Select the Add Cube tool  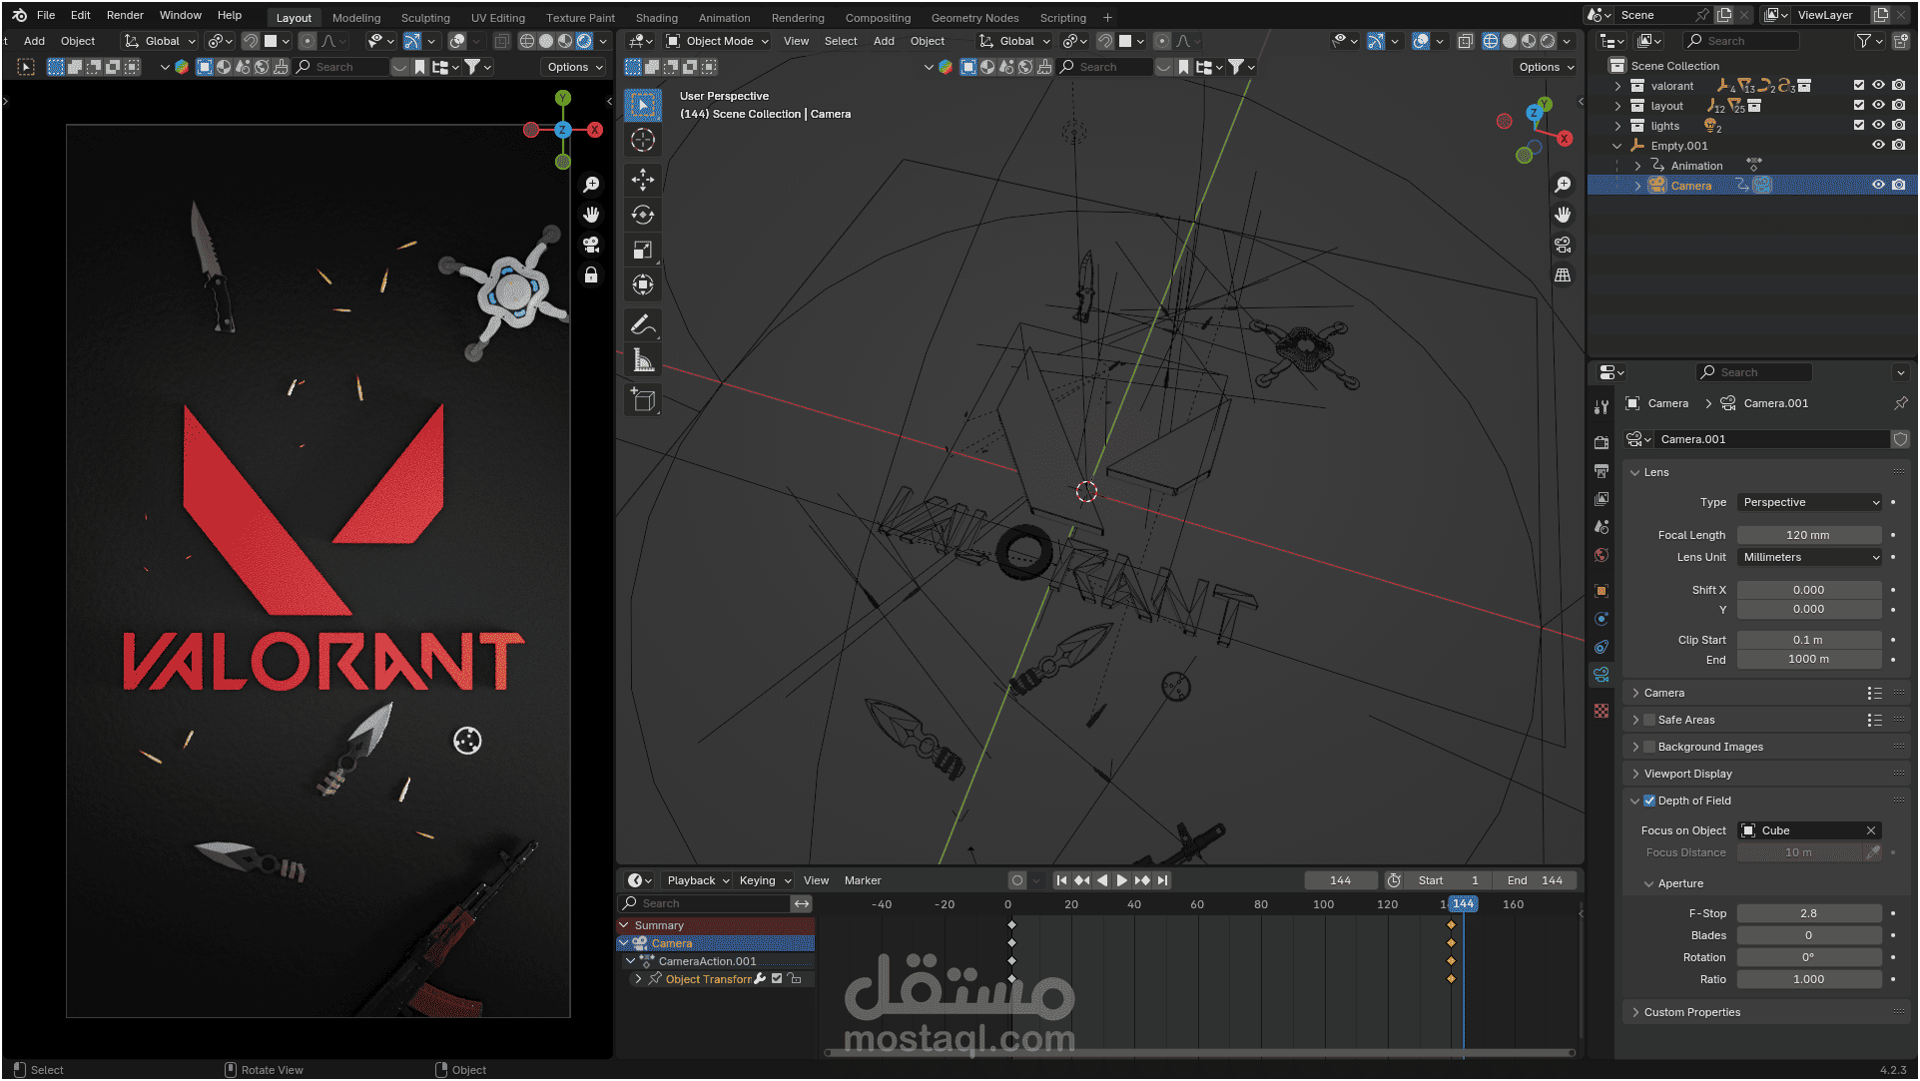click(643, 400)
